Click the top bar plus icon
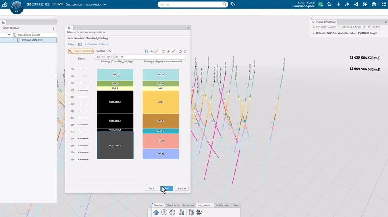This screenshot has height=217, width=388. pos(338,4)
